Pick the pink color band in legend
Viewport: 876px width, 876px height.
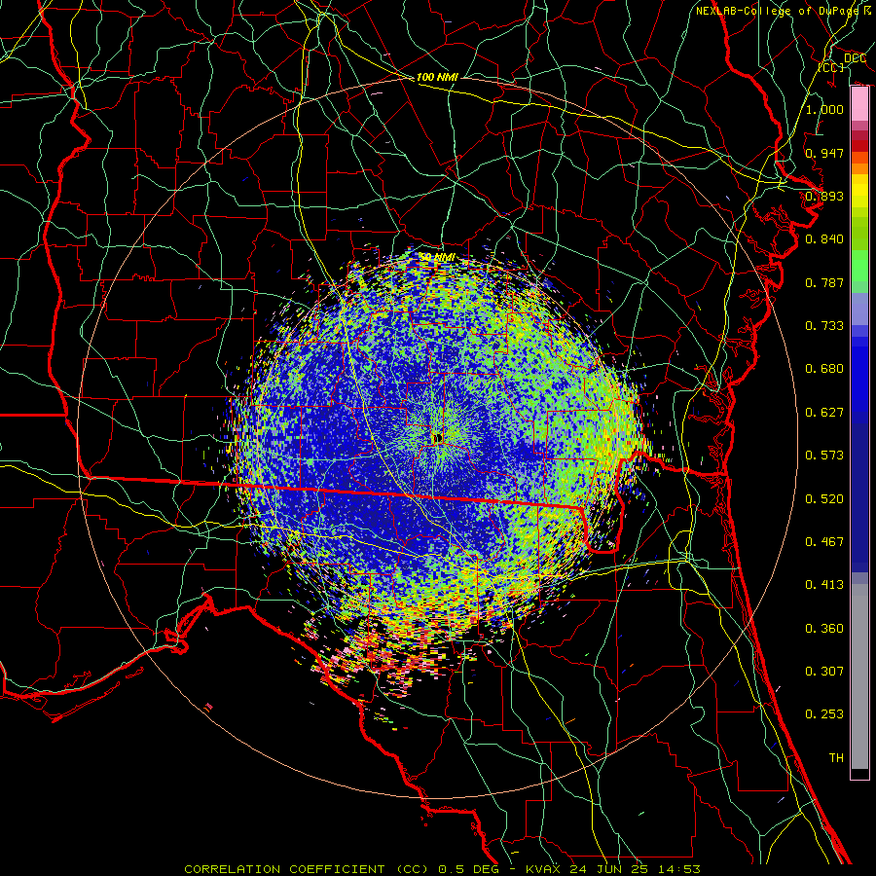[x=859, y=104]
